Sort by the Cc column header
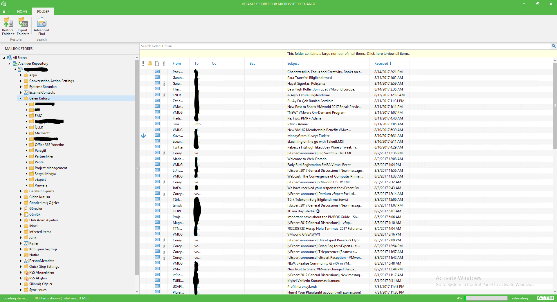557x302 pixels. (214, 64)
